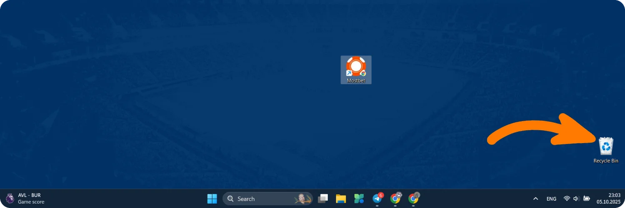The image size is (625, 208).
Task: Check the battery status icon
Action: [x=587, y=199]
